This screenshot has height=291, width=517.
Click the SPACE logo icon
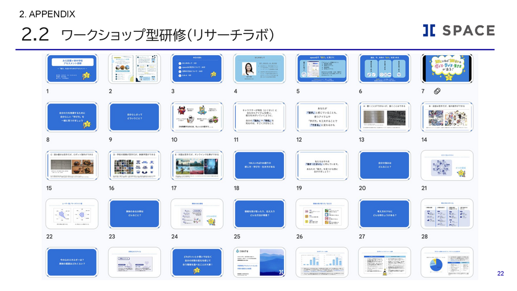tap(429, 31)
